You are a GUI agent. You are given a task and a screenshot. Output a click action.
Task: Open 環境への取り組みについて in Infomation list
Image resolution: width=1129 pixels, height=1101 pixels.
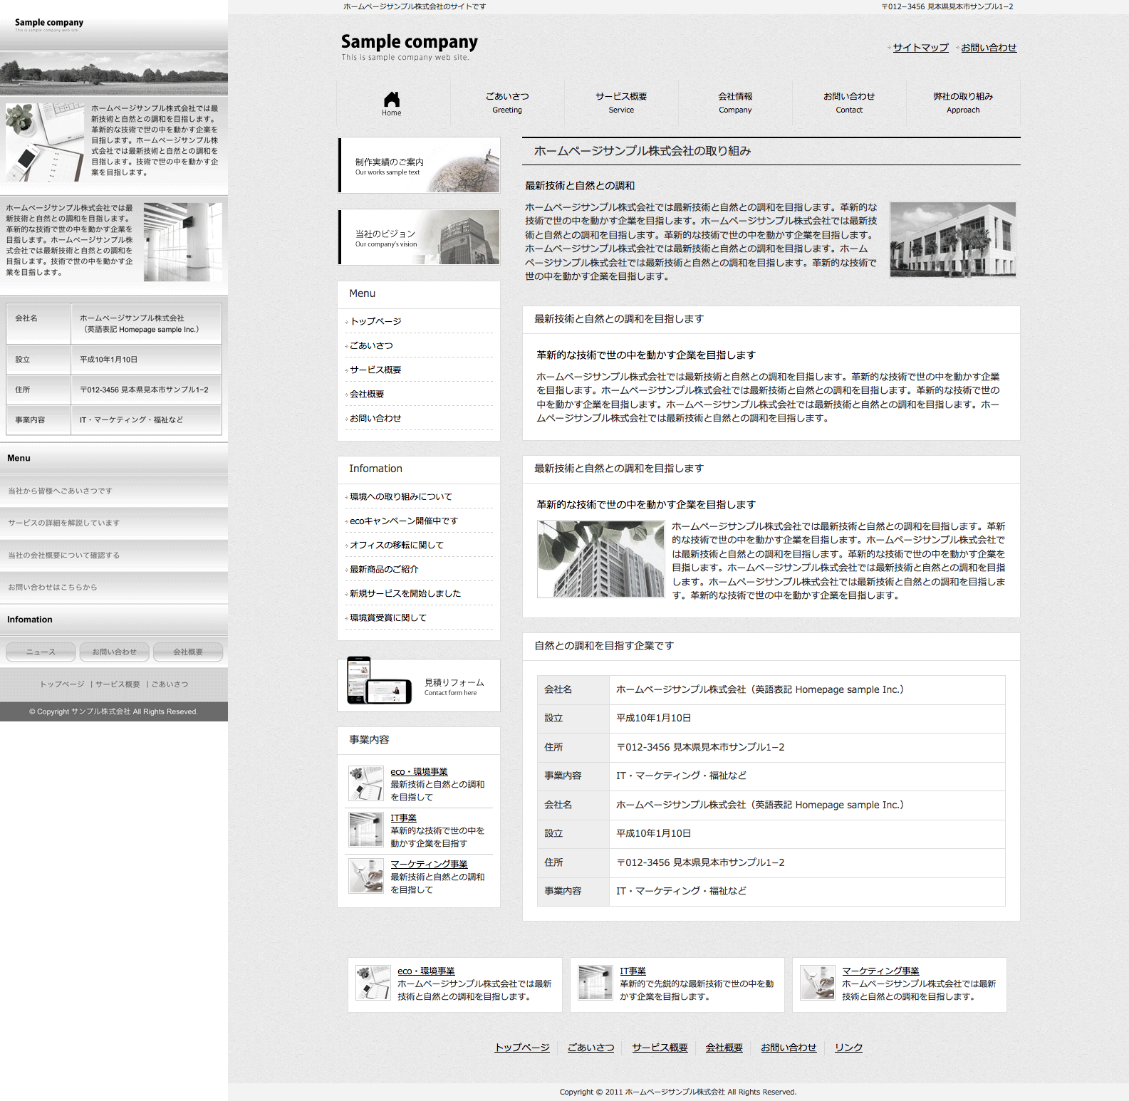coord(400,496)
